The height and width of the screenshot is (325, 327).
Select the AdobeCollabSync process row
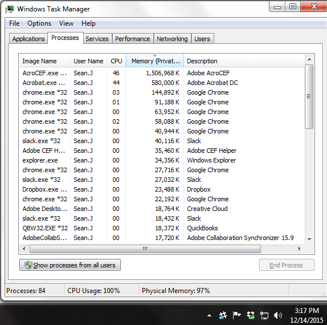(x=162, y=238)
